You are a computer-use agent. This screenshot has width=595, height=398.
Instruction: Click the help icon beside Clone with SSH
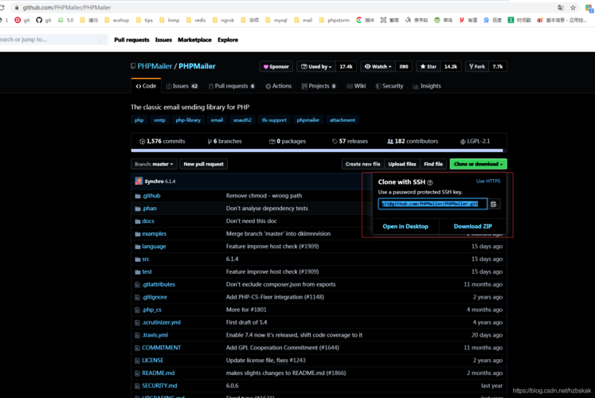[430, 182]
